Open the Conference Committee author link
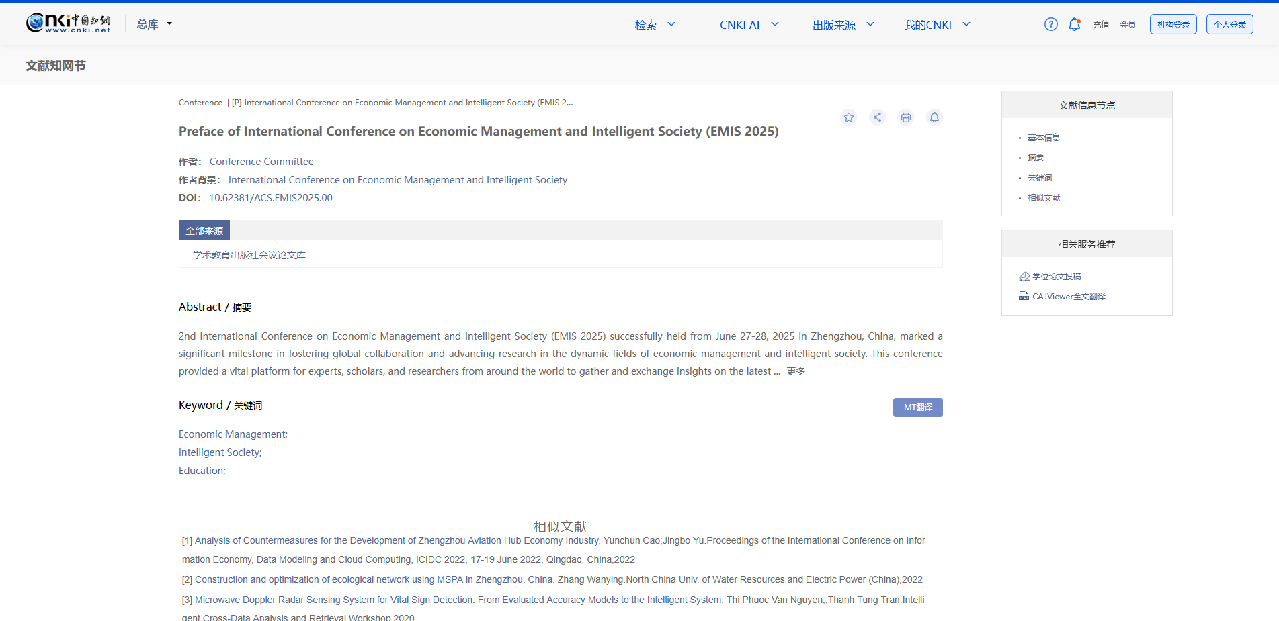The height and width of the screenshot is (621, 1279). (261, 162)
